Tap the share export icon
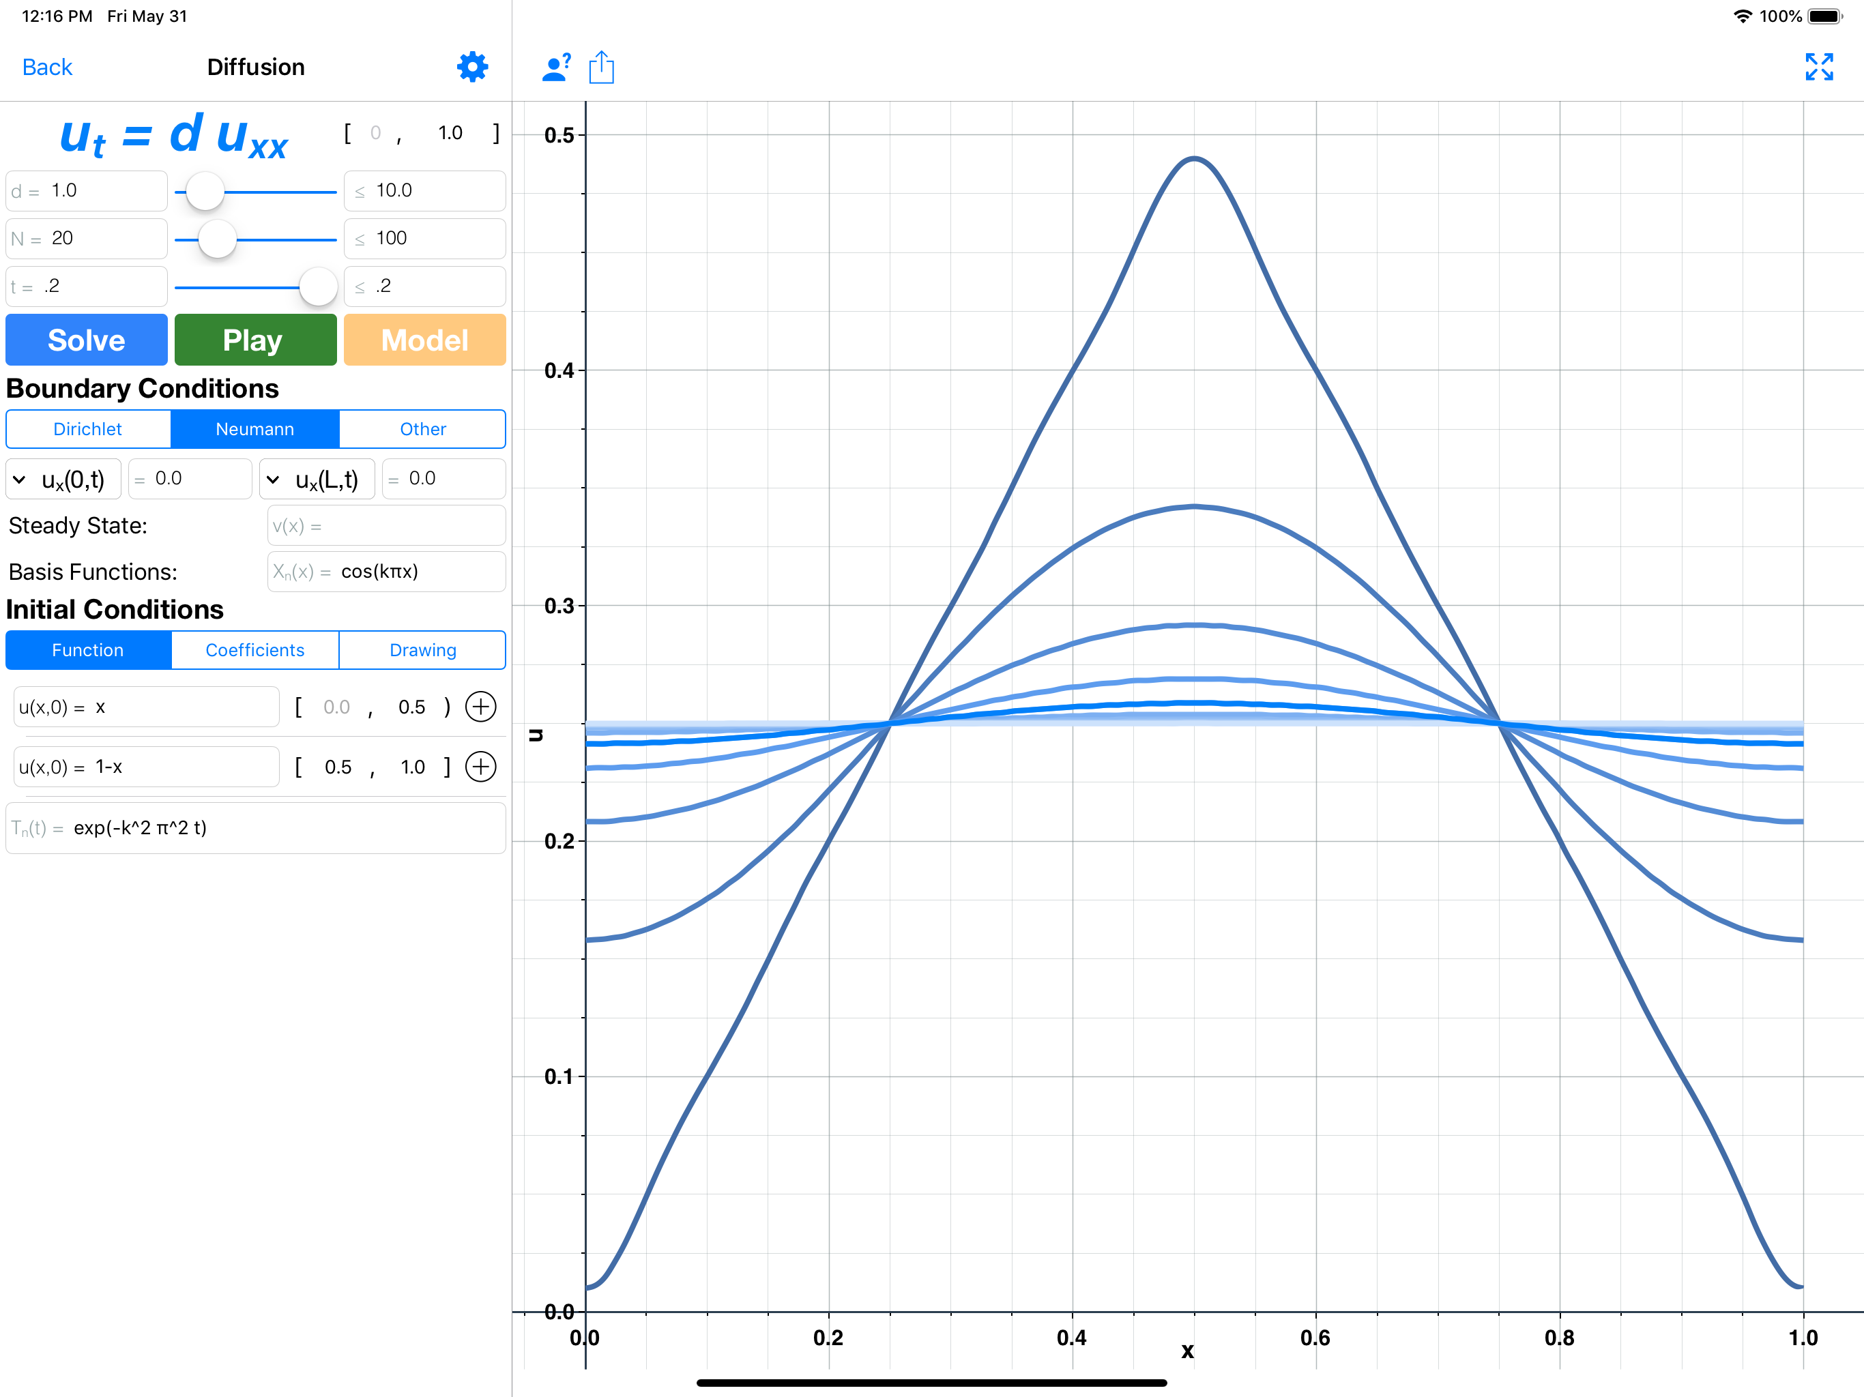The image size is (1864, 1397). click(x=602, y=68)
